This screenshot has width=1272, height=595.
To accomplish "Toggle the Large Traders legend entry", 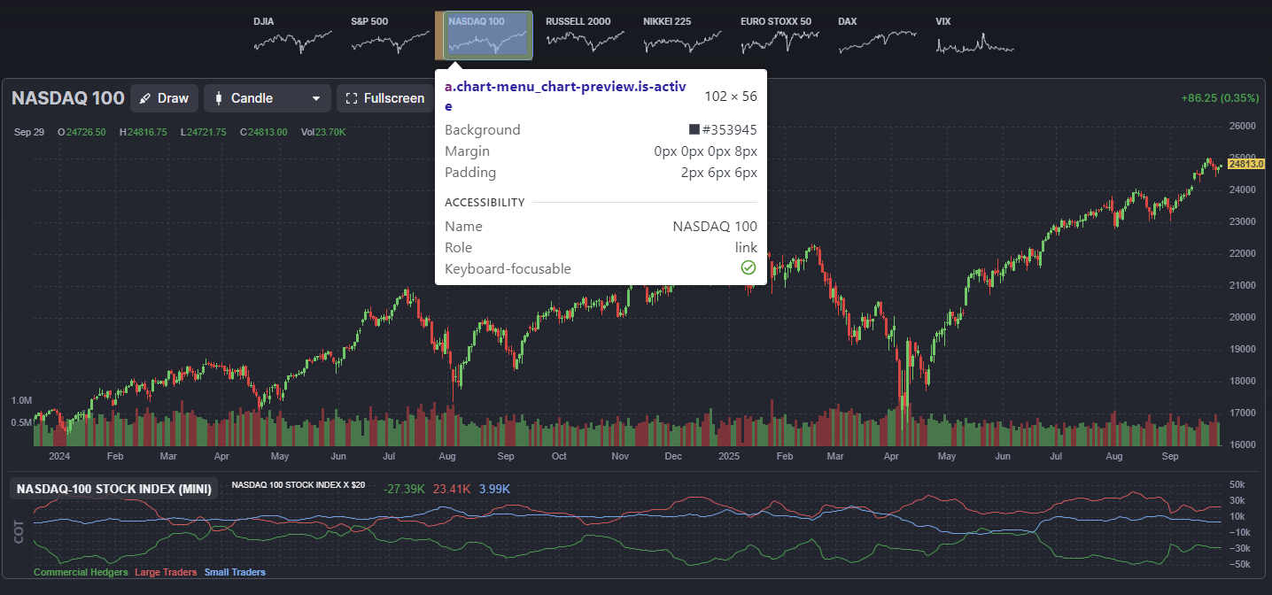I will [166, 572].
